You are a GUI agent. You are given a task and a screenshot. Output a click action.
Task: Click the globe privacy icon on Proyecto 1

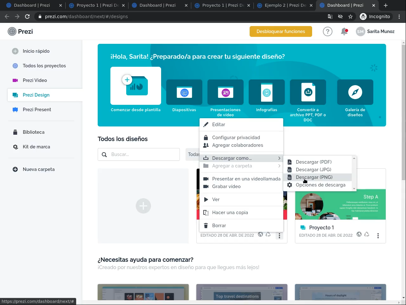pyautogui.click(x=359, y=234)
